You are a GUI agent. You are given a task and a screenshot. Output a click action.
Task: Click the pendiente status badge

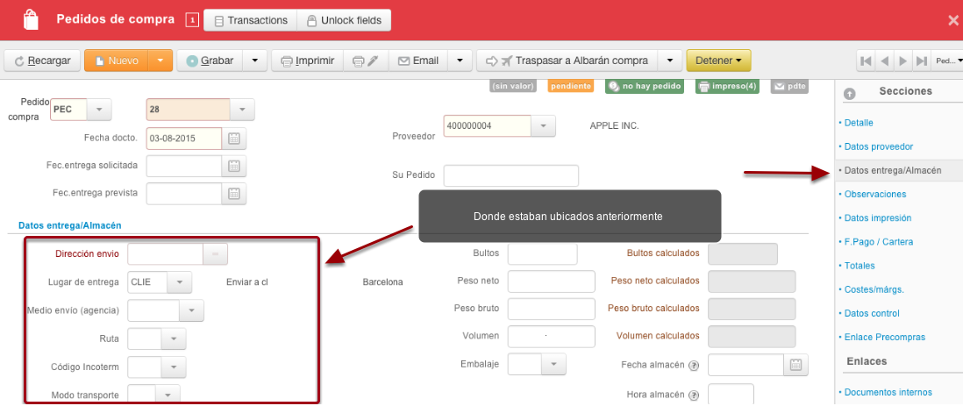[x=571, y=87]
